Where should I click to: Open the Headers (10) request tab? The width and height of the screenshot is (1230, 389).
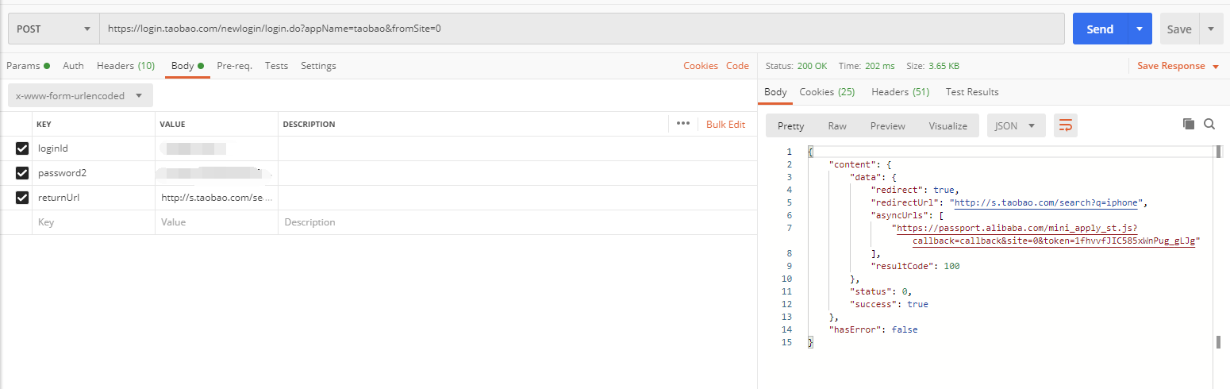(125, 66)
